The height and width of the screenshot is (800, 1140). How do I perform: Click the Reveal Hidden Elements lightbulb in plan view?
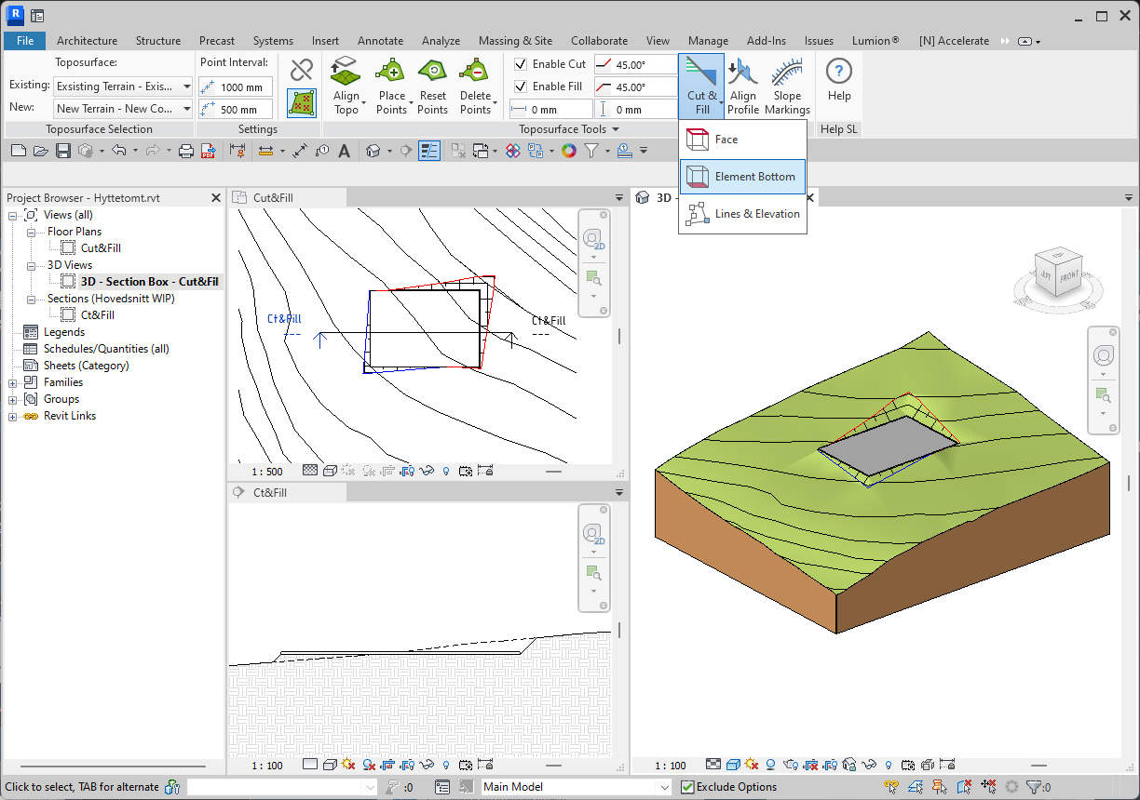445,471
